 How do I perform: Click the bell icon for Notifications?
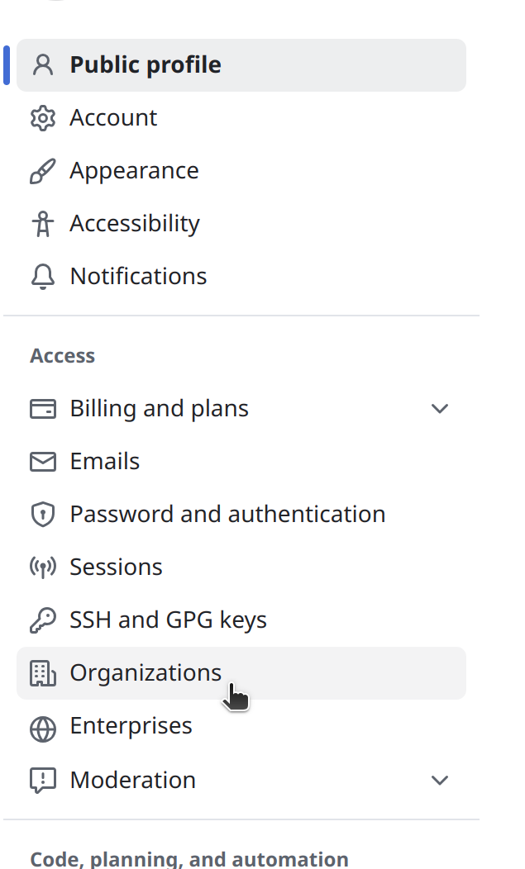pos(42,277)
